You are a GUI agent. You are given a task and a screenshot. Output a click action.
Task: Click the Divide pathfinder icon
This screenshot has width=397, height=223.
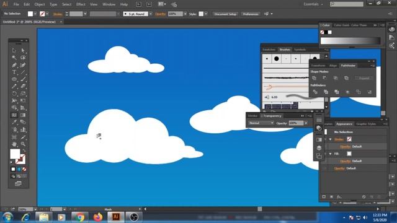coord(315,92)
